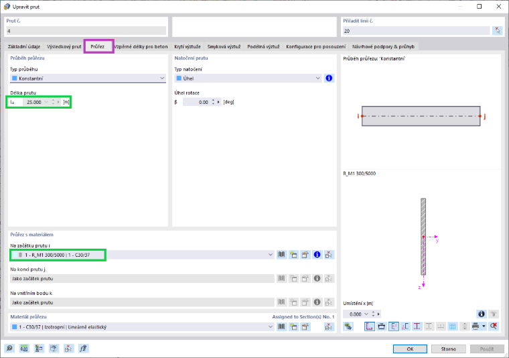Reset preview zoom with red X magnifier
The width and height of the screenshot is (509, 358).
[494, 326]
